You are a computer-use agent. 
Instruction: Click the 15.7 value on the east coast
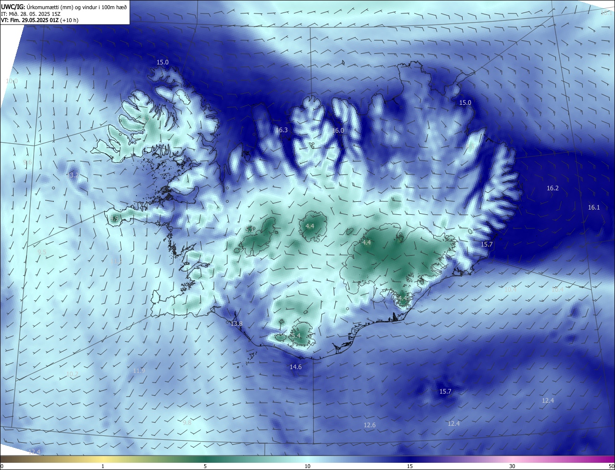pyautogui.click(x=487, y=245)
